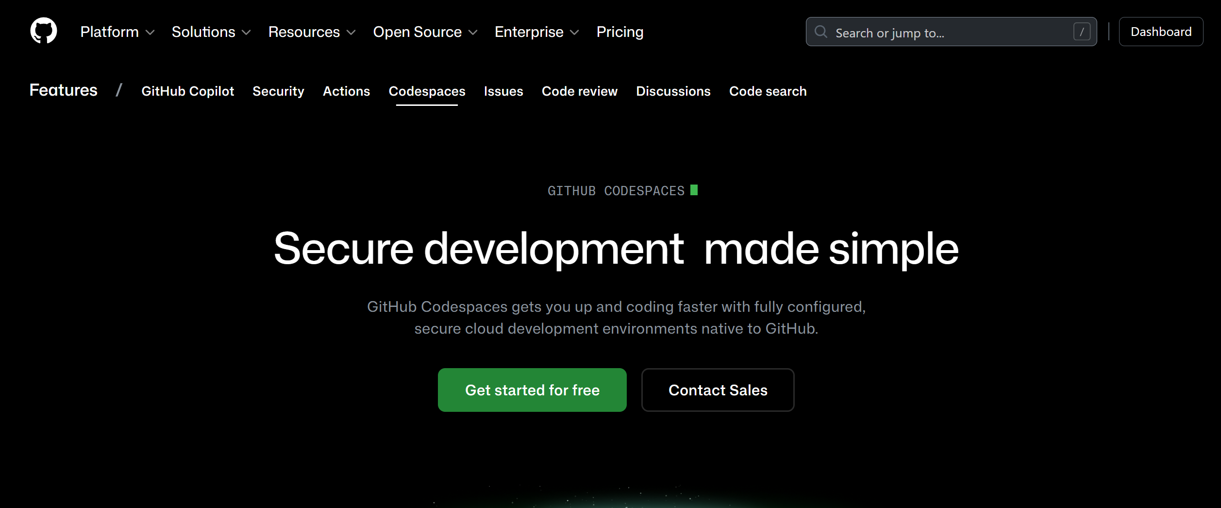Click the Secure development made simple headline
1221x508 pixels.
pos(616,249)
